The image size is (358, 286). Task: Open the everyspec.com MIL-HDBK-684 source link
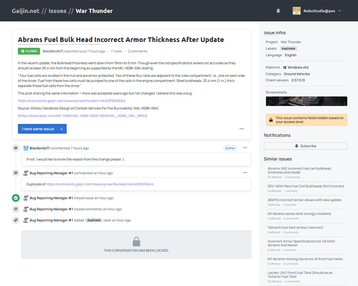pyautogui.click(x=82, y=116)
